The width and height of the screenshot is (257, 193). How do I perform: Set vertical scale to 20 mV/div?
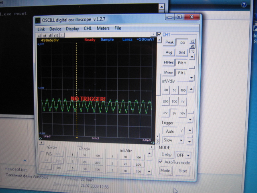point(166,90)
